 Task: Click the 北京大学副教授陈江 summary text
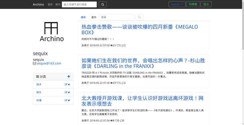tap(142, 112)
